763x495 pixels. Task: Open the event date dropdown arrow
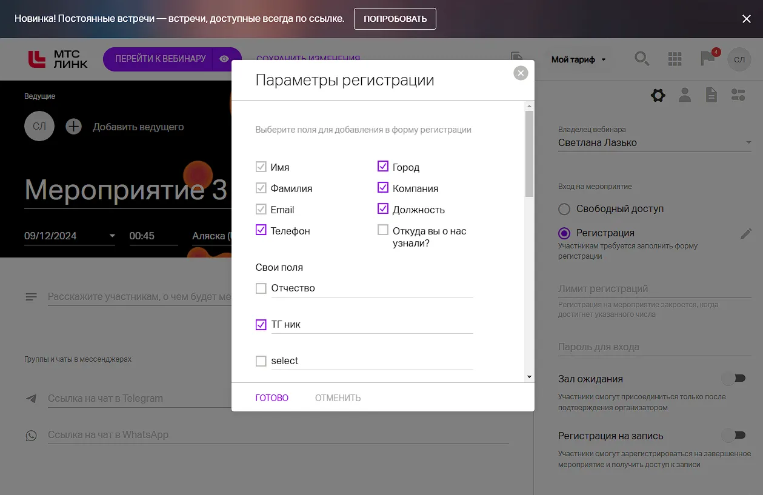pyautogui.click(x=112, y=236)
